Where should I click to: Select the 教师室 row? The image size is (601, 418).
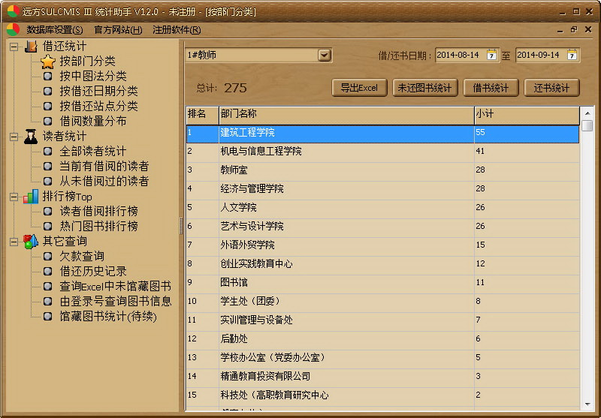tap(382, 172)
